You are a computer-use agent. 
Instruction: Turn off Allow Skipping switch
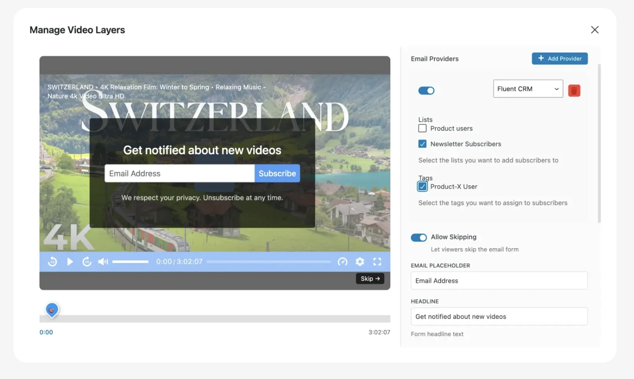coord(419,238)
